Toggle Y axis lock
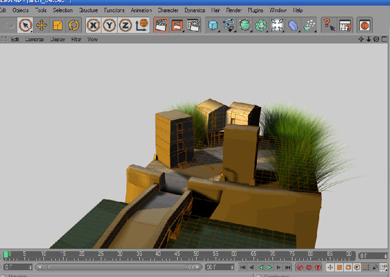 point(109,25)
